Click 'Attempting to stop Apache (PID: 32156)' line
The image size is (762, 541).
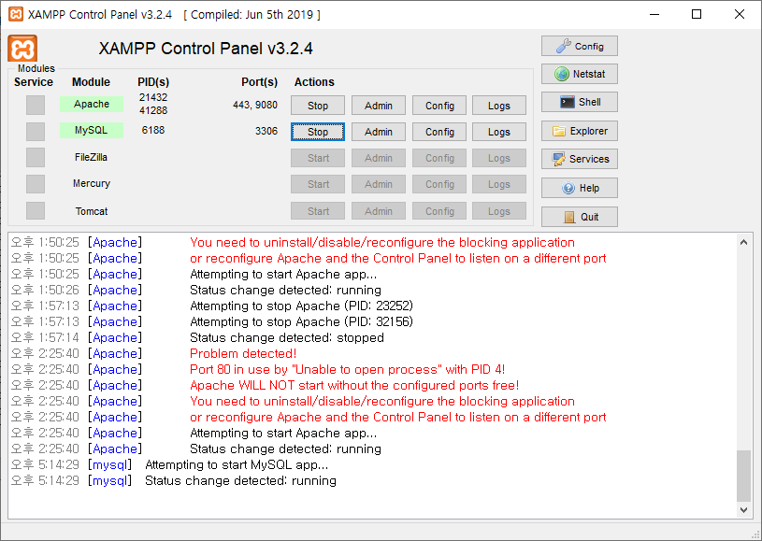point(301,321)
